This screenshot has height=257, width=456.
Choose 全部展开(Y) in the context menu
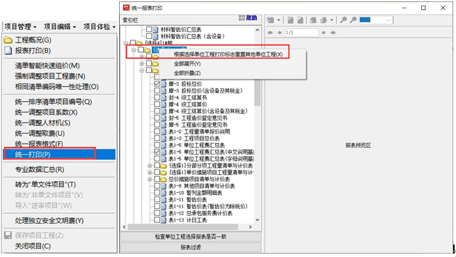coord(187,64)
